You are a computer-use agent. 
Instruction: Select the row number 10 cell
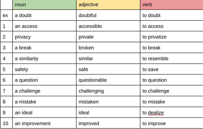6,124
